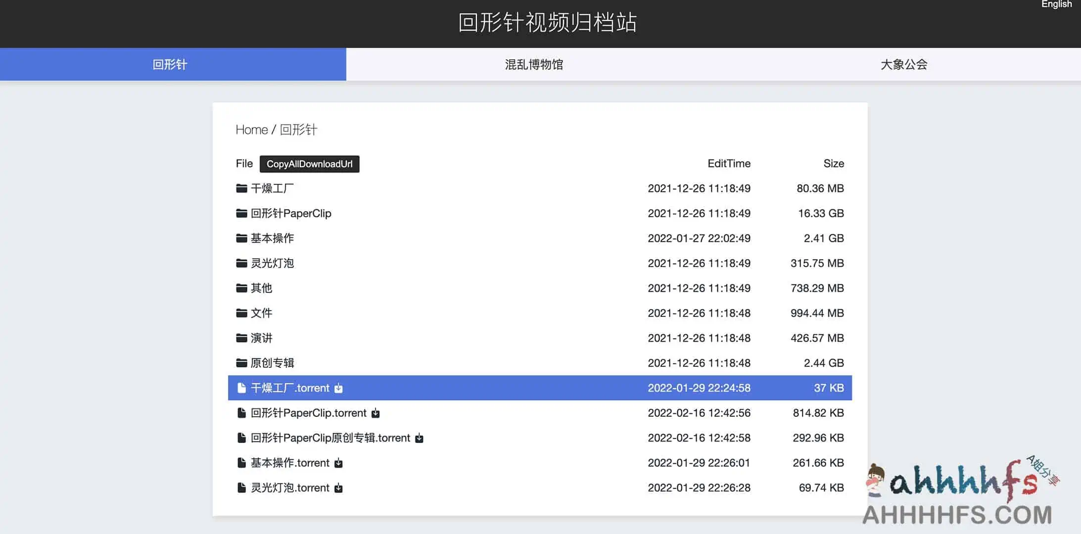Switch language by clicking English
1081x534 pixels.
(x=1056, y=4)
